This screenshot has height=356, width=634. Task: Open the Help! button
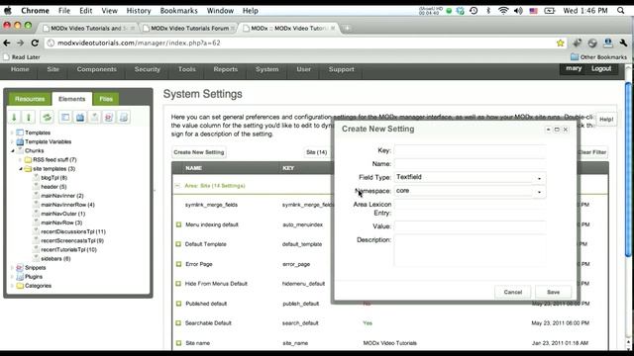click(606, 120)
